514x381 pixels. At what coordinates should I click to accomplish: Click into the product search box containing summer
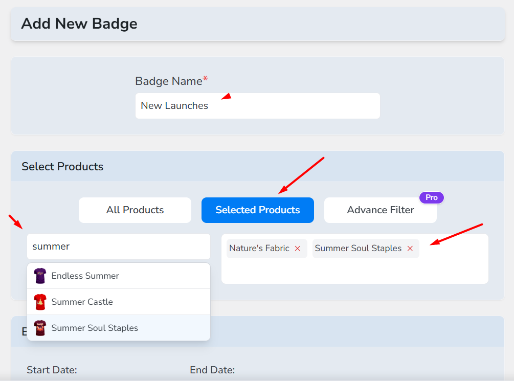(x=118, y=246)
